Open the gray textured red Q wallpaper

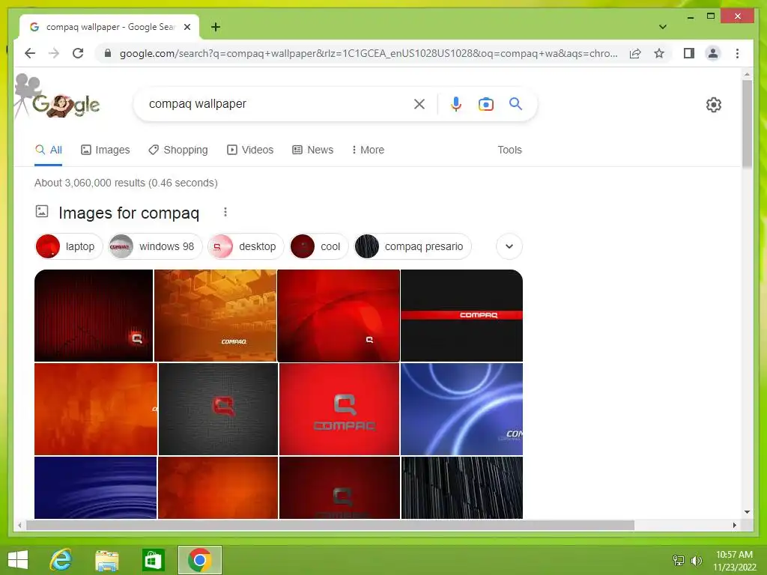point(218,410)
